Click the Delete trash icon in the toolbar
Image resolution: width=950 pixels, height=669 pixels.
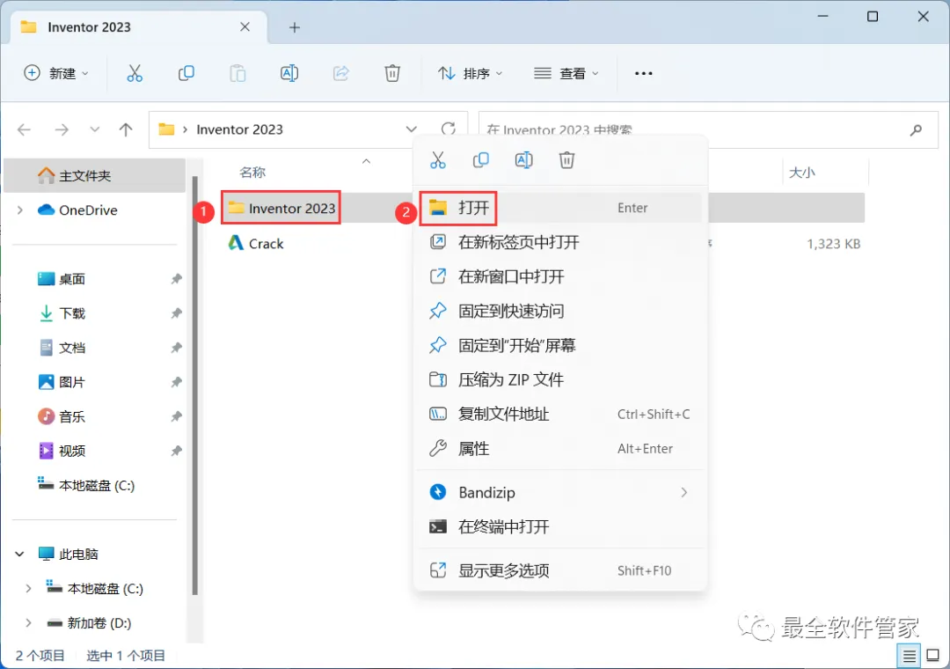click(x=392, y=73)
